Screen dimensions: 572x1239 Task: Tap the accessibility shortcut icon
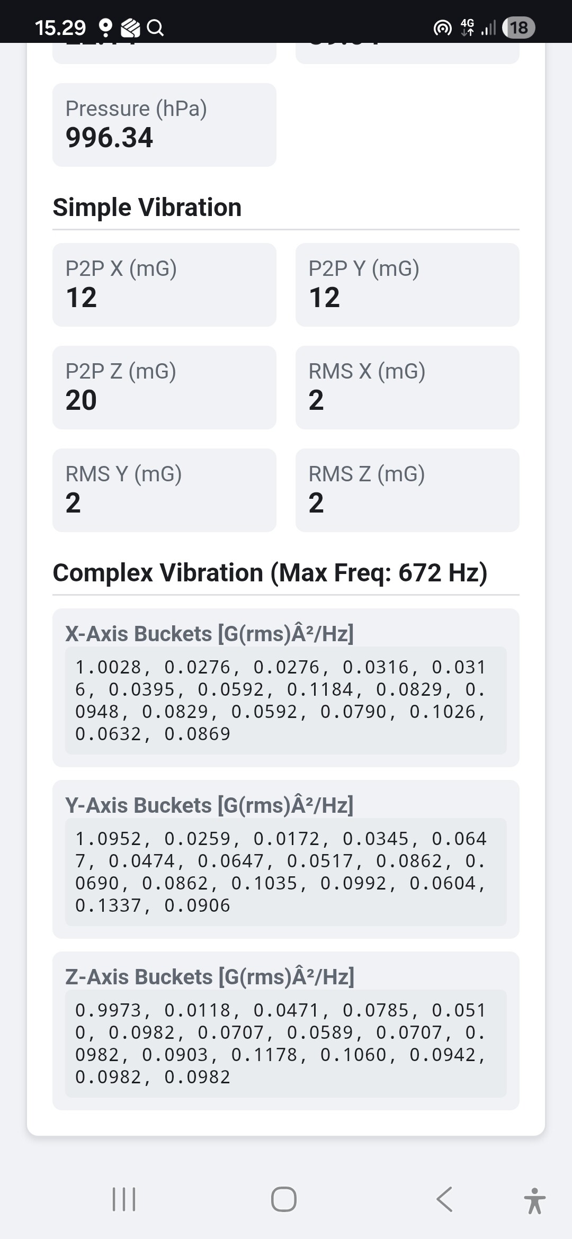point(534,1200)
